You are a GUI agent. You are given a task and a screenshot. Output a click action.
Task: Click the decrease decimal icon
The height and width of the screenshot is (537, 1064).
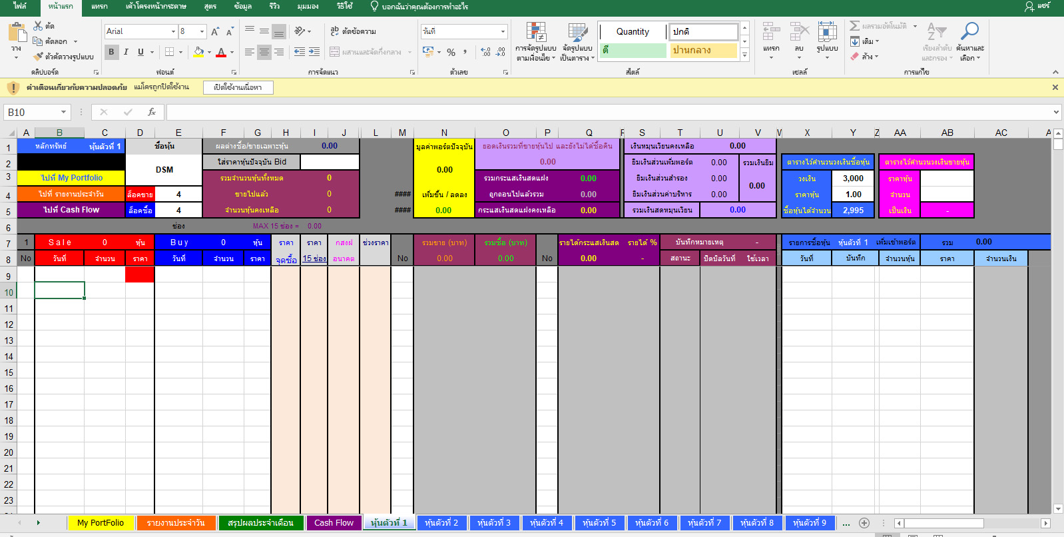(500, 52)
